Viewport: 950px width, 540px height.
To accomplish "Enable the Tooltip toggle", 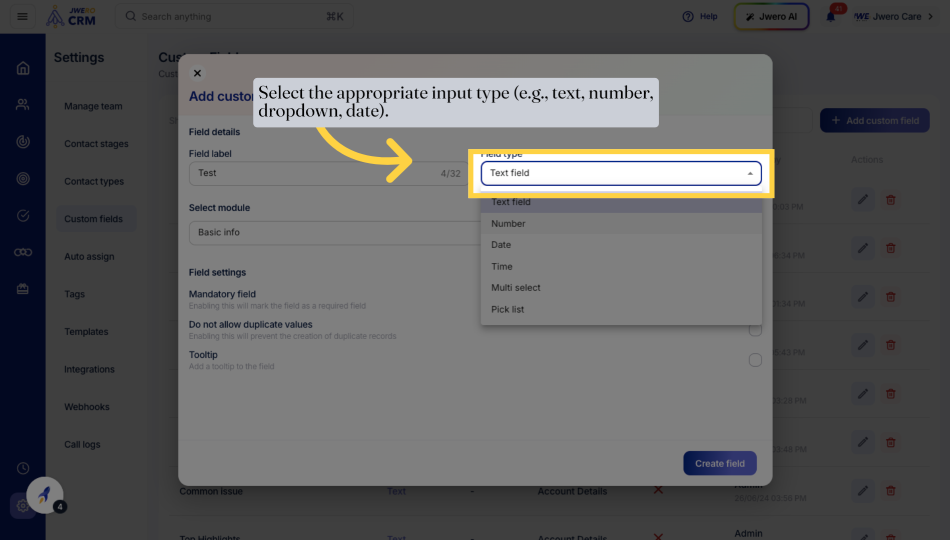I will pyautogui.click(x=755, y=359).
